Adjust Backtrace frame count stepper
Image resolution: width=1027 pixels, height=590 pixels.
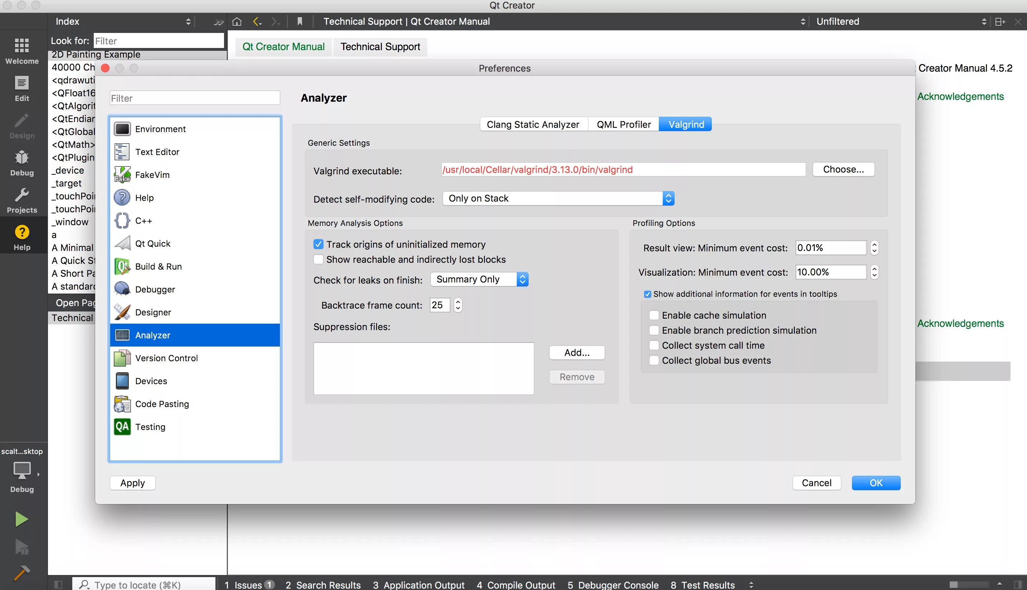pyautogui.click(x=458, y=305)
